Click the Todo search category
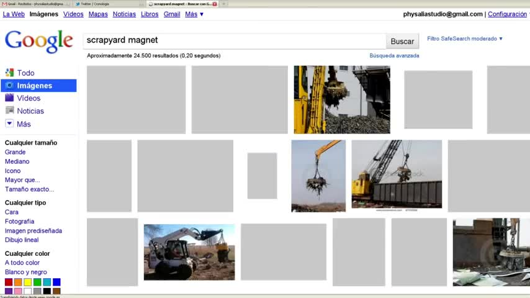530x298 pixels. point(25,73)
